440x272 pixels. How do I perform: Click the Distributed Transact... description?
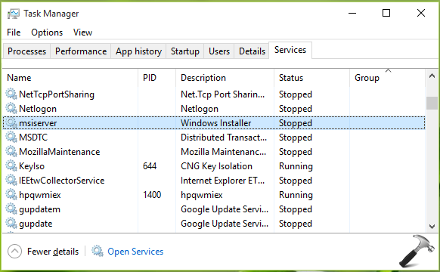224,138
